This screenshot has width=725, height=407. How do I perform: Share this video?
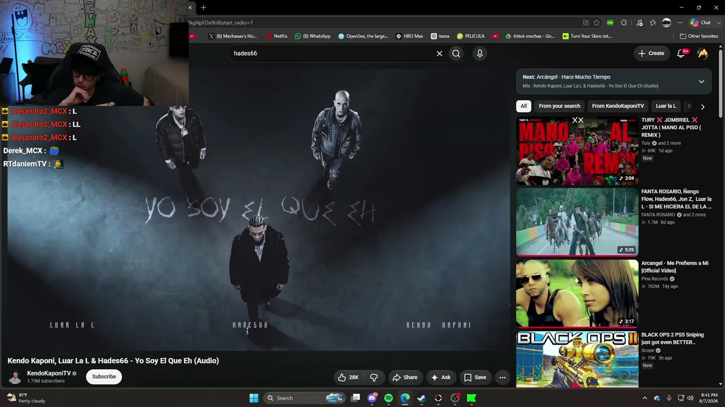click(x=404, y=378)
